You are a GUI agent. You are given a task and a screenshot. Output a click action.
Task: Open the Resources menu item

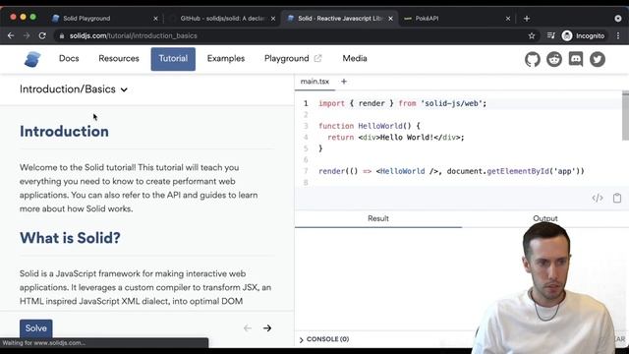(x=119, y=59)
